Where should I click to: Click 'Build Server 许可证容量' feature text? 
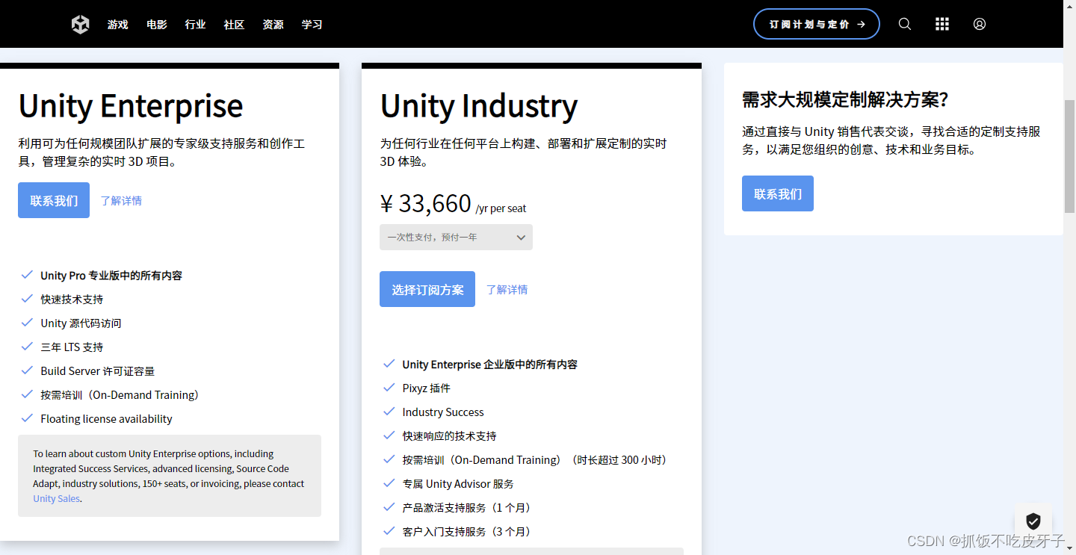(98, 370)
